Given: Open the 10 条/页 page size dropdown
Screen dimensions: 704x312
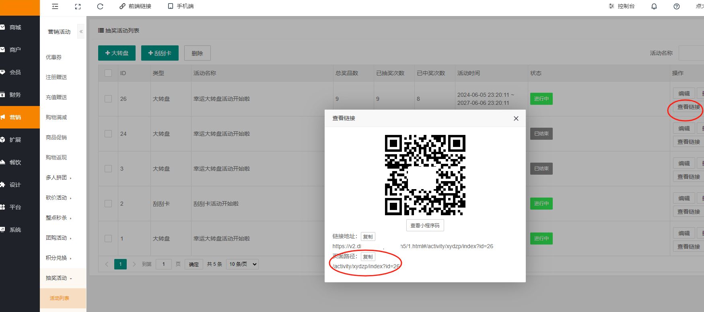Looking at the screenshot, I should (x=242, y=264).
